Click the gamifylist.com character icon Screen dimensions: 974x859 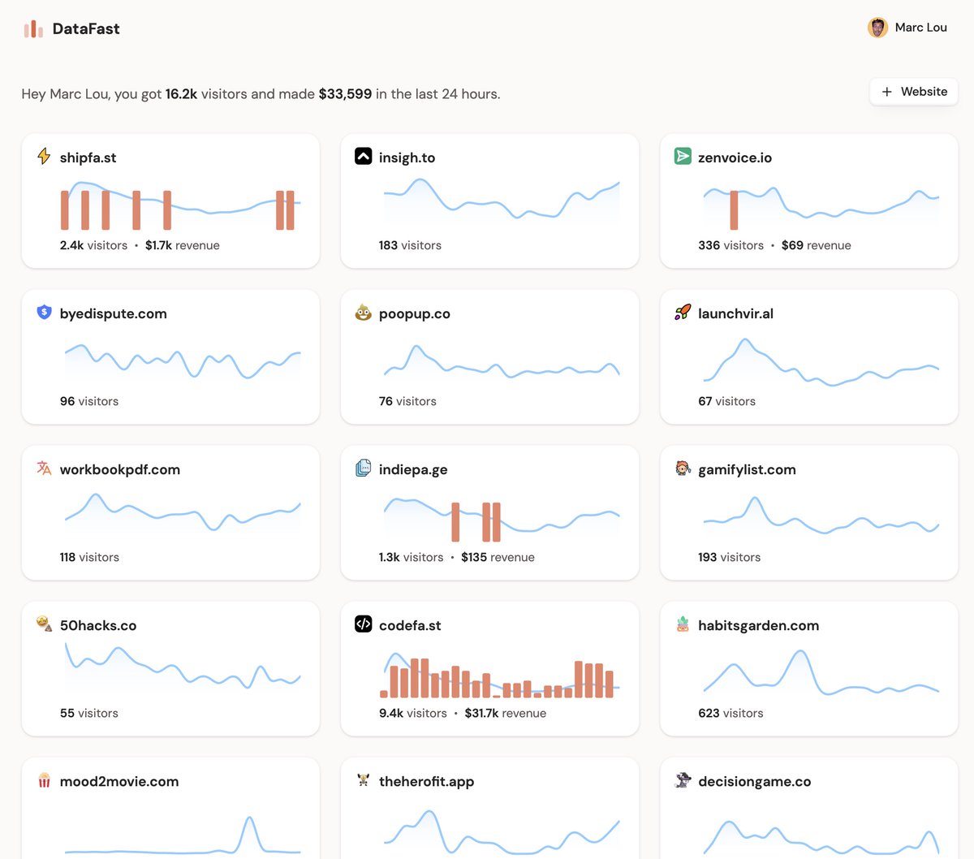pos(683,468)
